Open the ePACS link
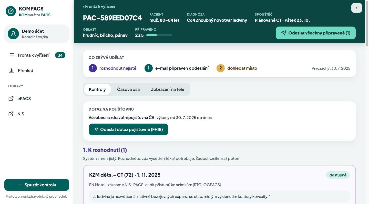Viewport: 369px width, 204px height. point(37,99)
